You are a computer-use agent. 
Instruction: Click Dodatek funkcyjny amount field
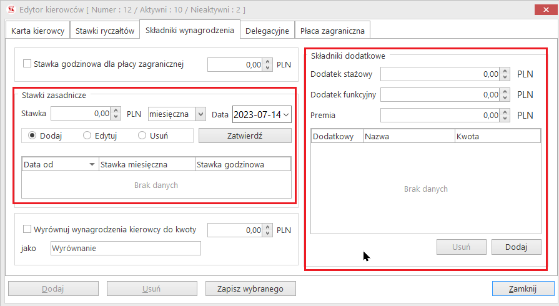440,95
